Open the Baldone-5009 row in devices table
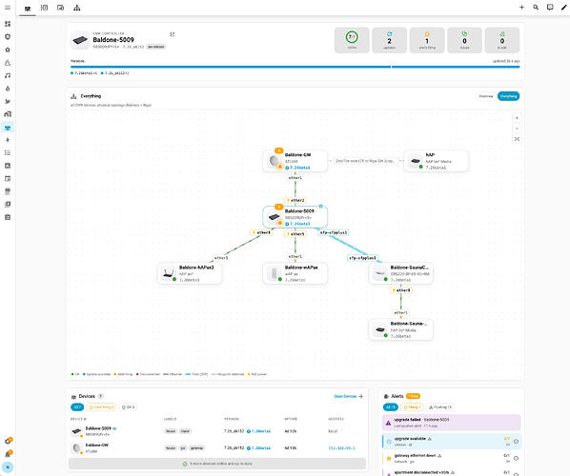Image resolution: width=570 pixels, height=476 pixels. pos(217,431)
